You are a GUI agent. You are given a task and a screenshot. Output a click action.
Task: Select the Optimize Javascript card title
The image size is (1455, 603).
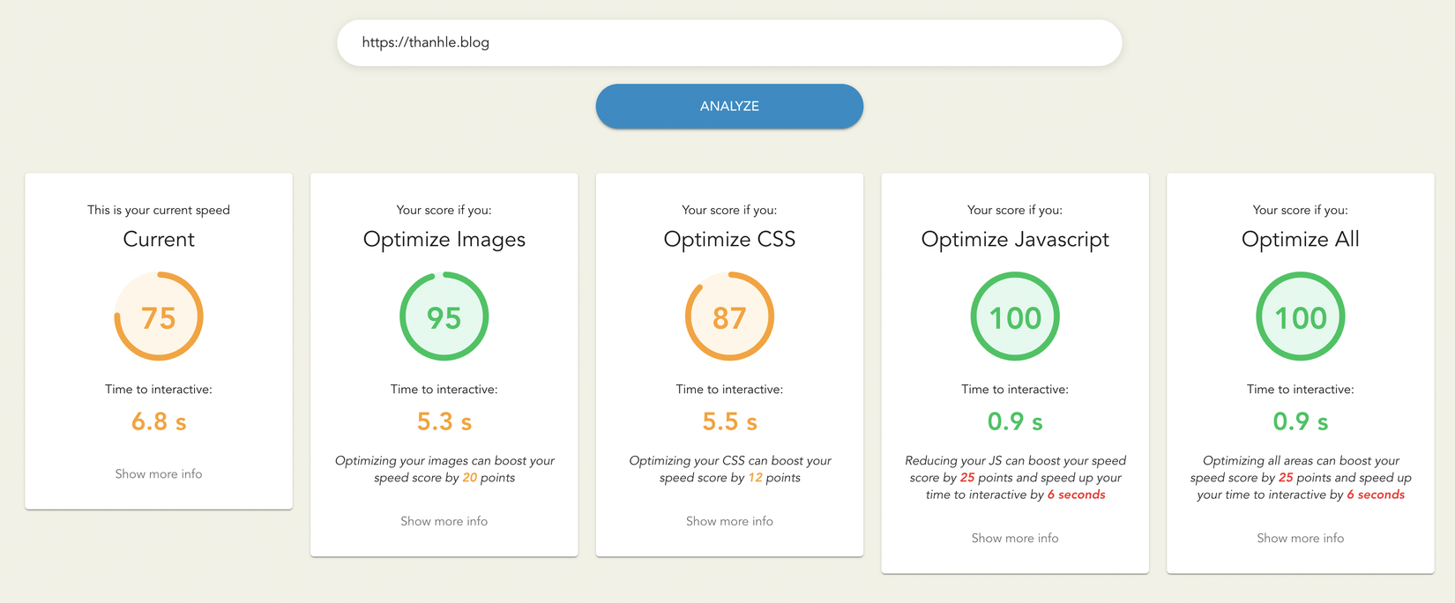[1015, 239]
